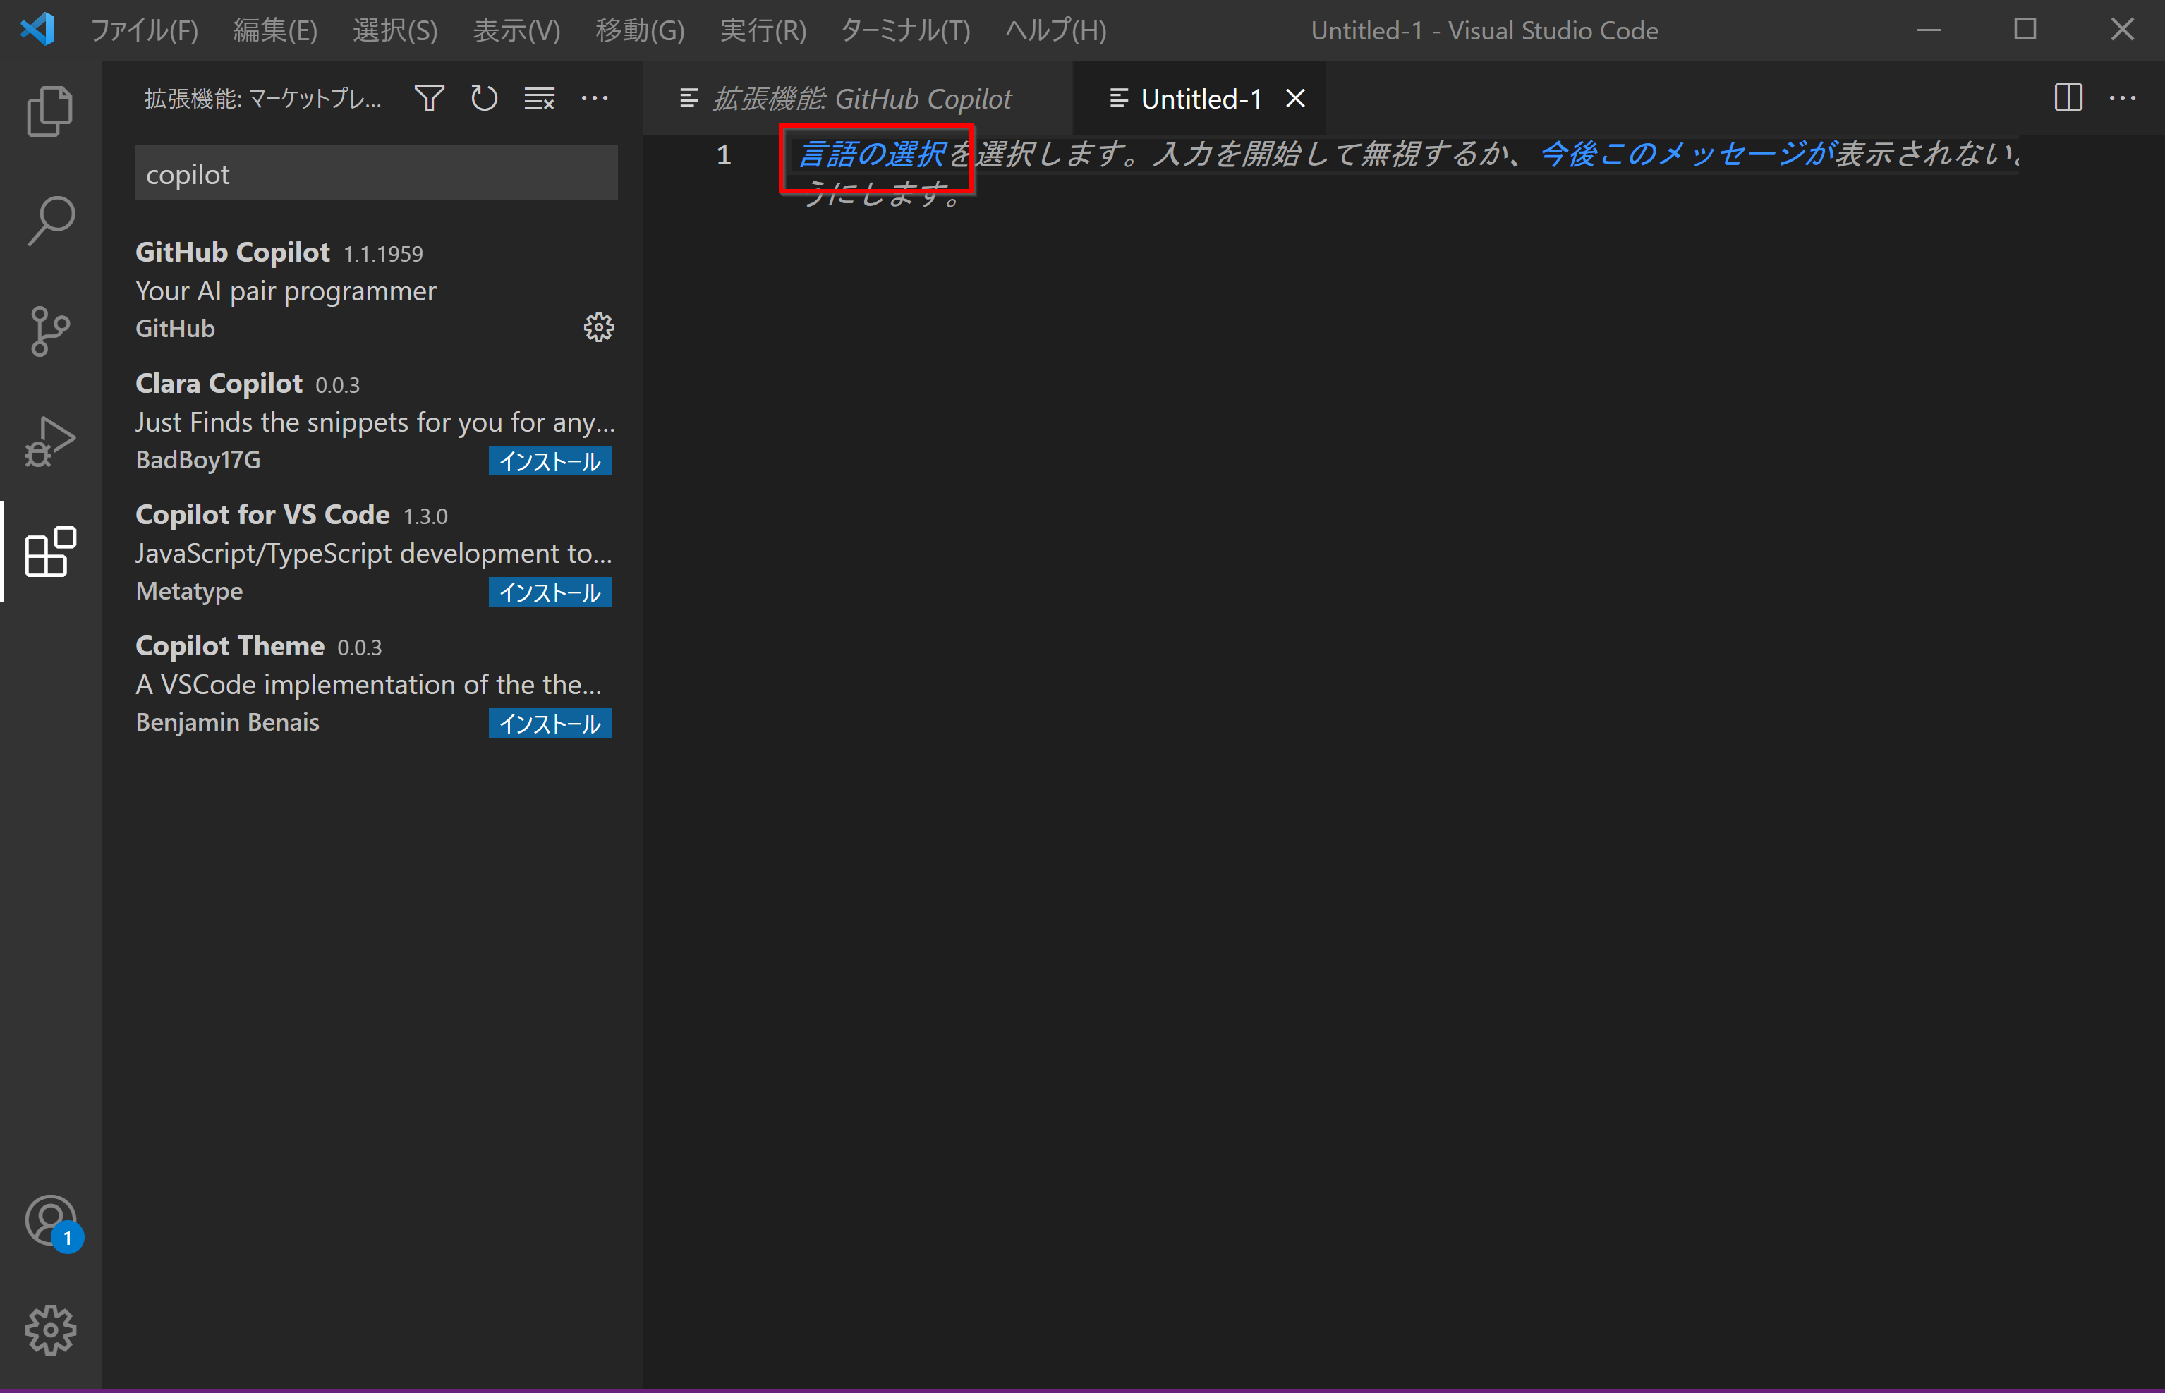This screenshot has height=1393, width=2165.
Task: Select the GitHub Copilot extension entry
Action: coord(372,289)
